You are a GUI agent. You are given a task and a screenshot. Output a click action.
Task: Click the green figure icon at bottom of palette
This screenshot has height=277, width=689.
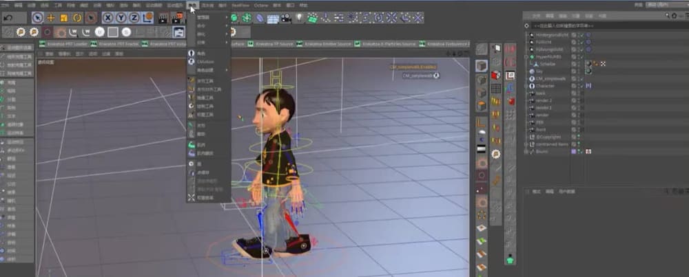pyautogui.click(x=510, y=259)
